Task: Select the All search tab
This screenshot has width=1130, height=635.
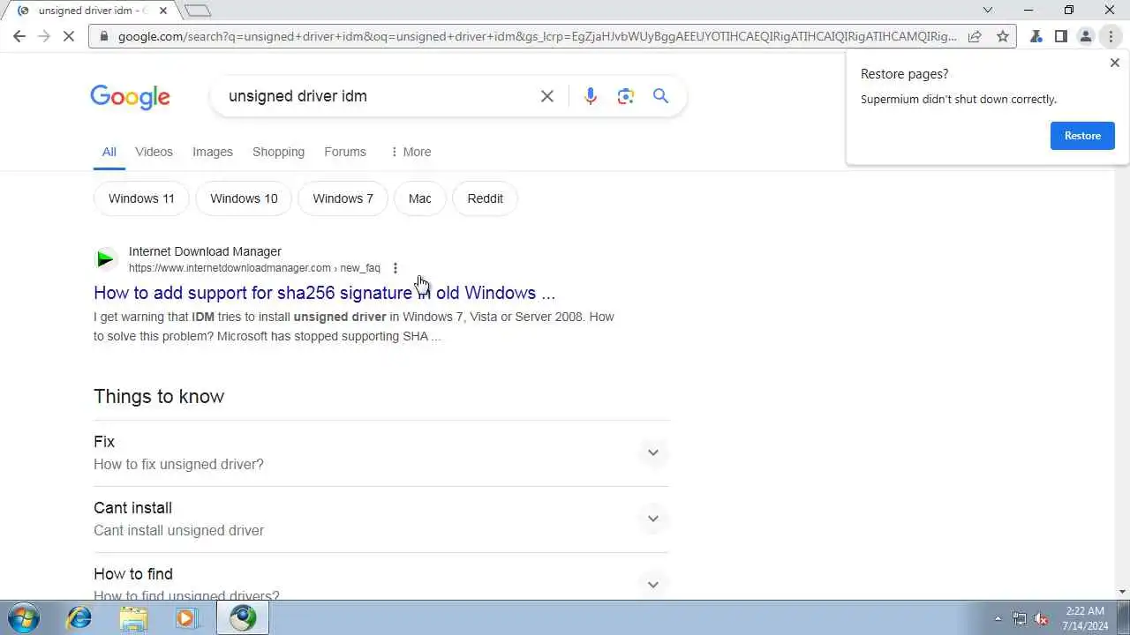Action: [x=109, y=152]
